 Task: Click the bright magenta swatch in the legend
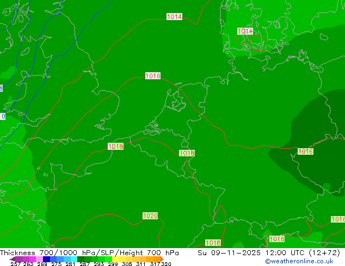tap(33, 259)
